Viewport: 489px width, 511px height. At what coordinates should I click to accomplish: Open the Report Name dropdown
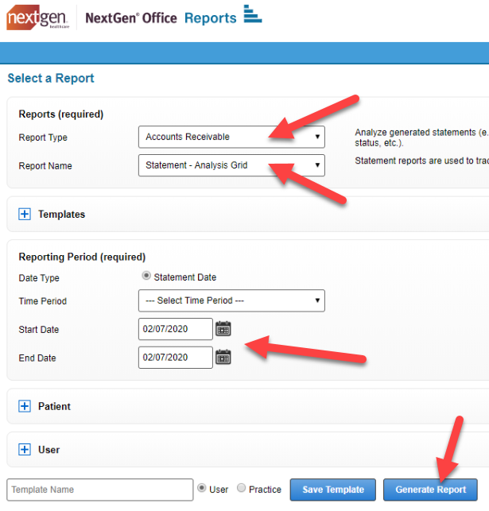click(231, 166)
